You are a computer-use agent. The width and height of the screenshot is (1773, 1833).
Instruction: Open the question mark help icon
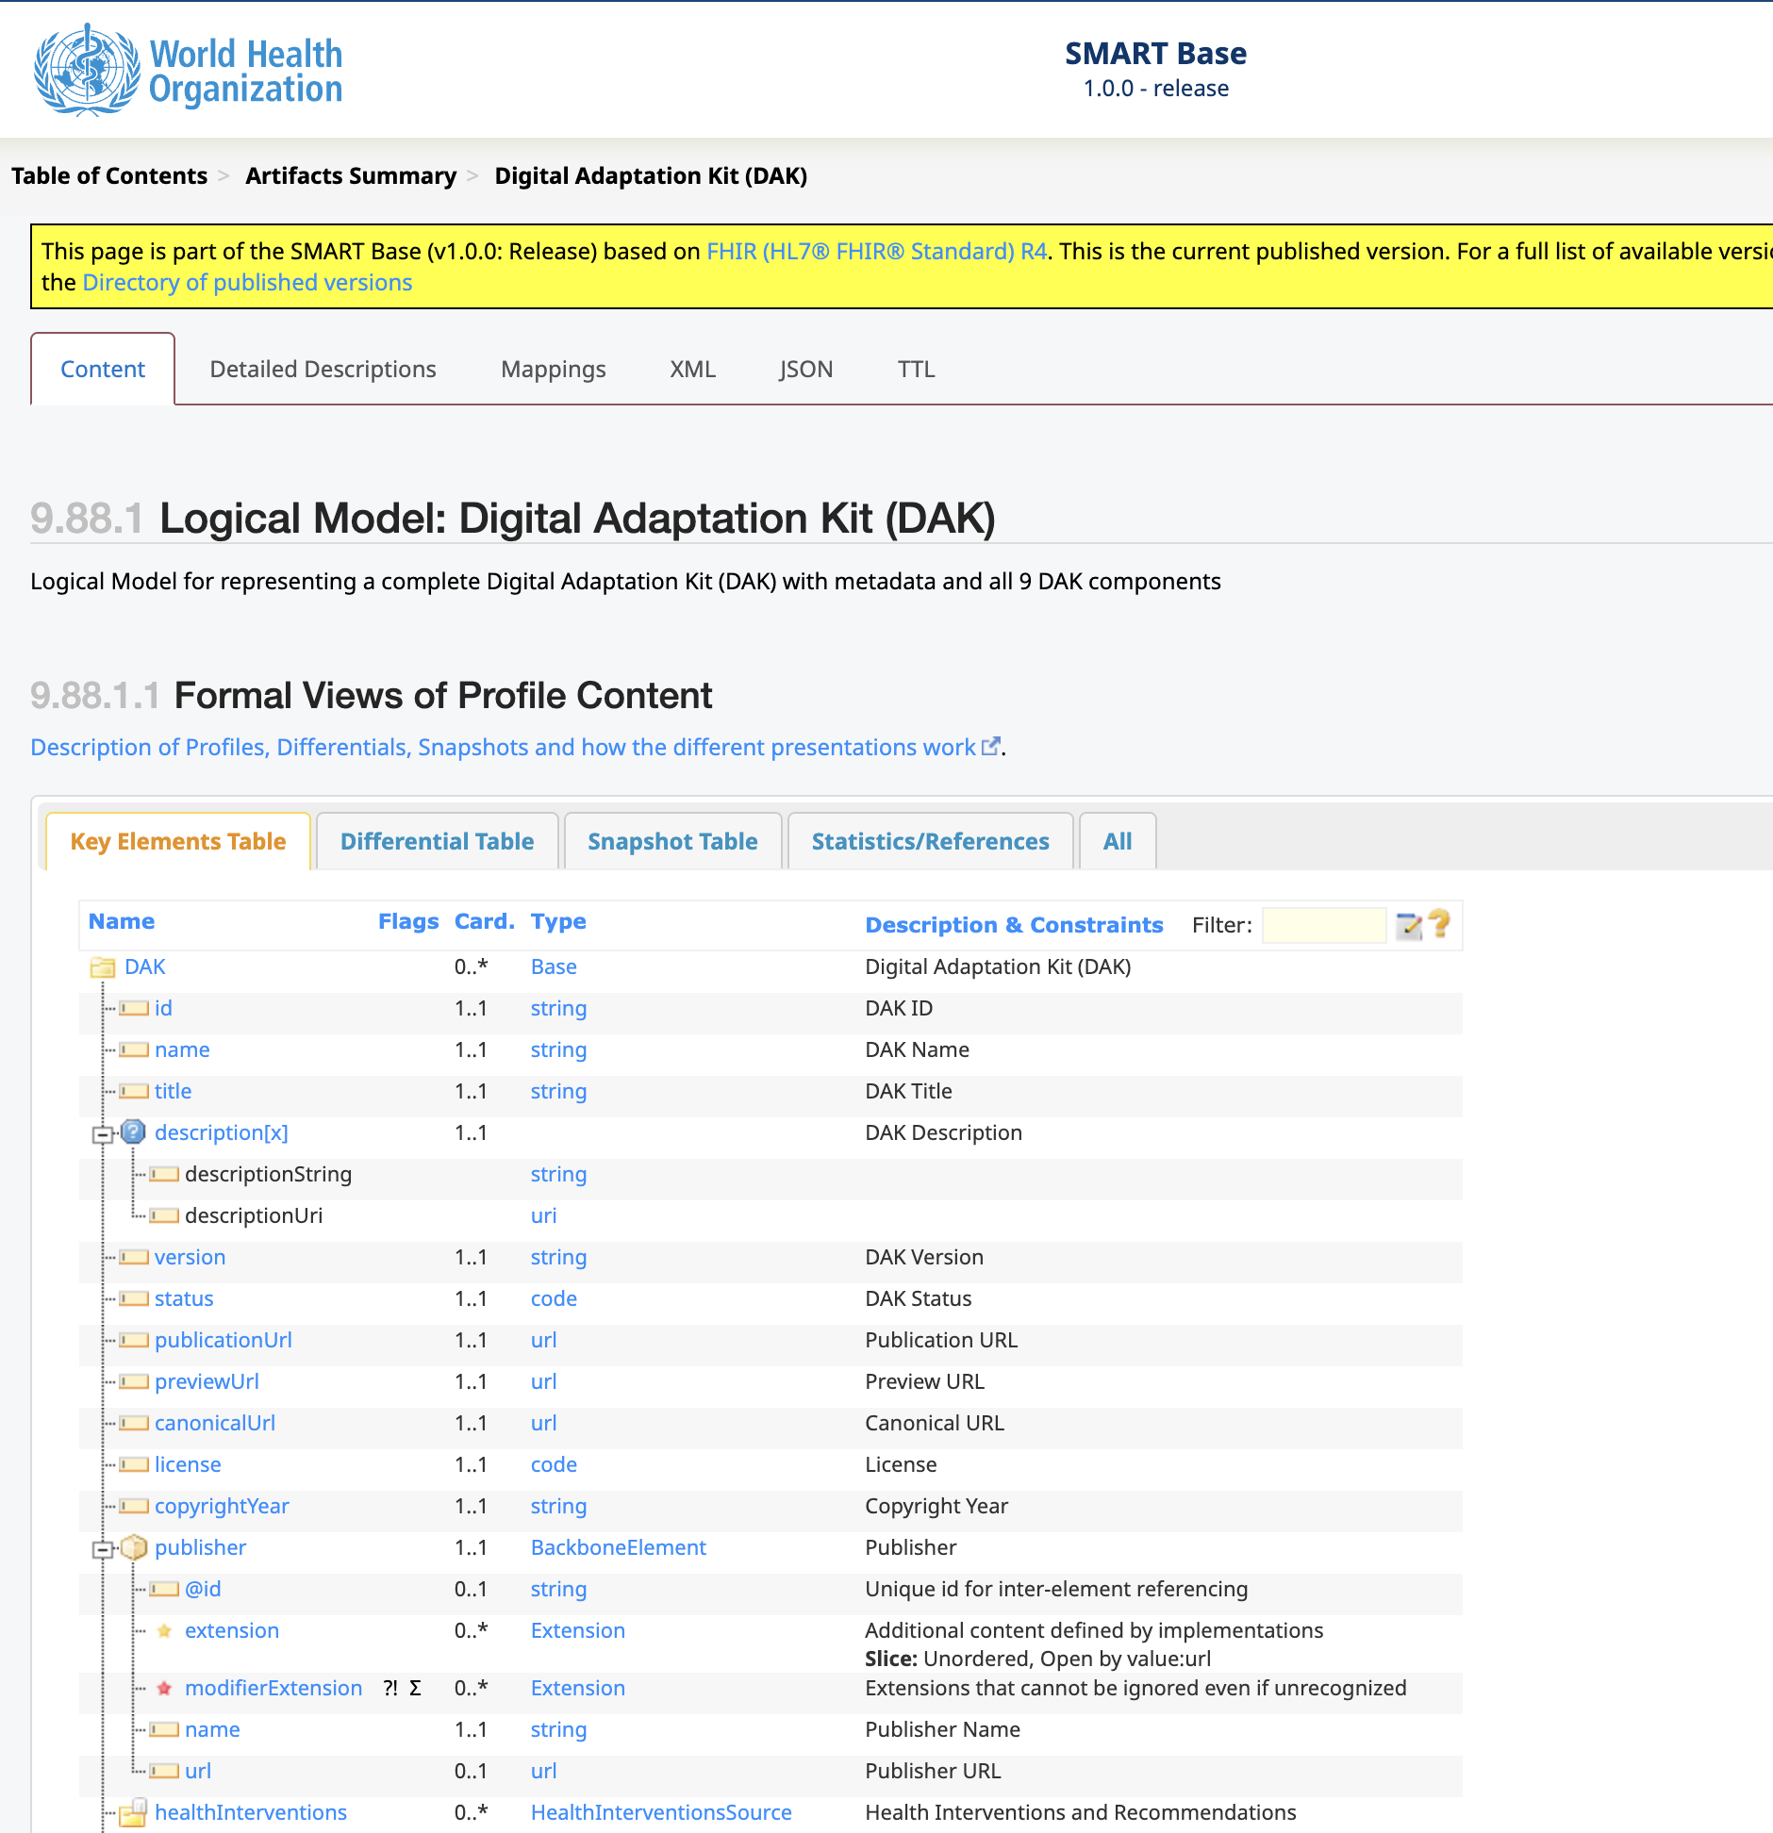point(1439,924)
